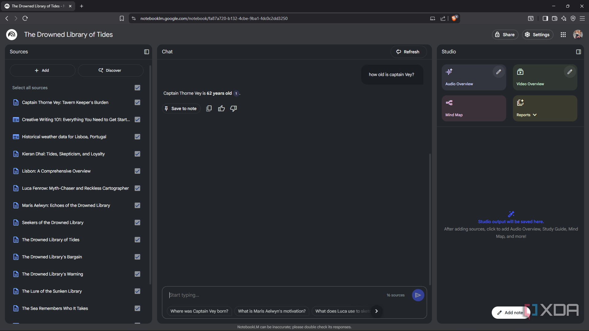Click the NotebookLM logo icon
589x331 pixels.
coord(12,35)
